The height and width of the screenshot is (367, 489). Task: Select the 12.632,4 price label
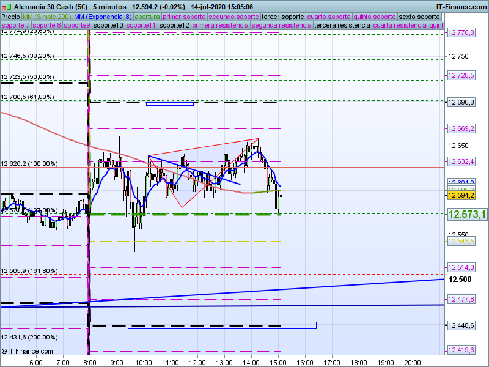(x=461, y=161)
